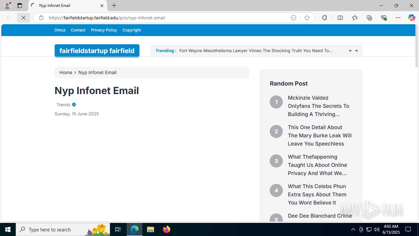Go back to previous page

point(9,18)
